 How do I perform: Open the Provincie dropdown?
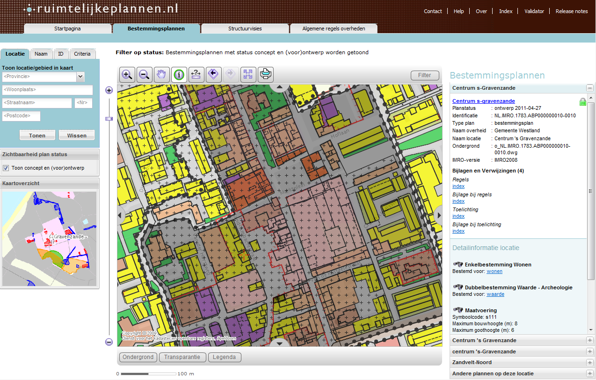tap(80, 77)
